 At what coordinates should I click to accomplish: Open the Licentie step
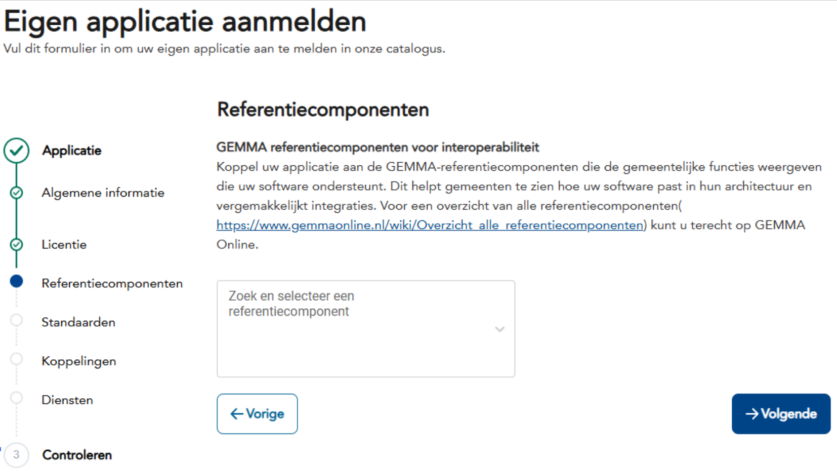64,245
